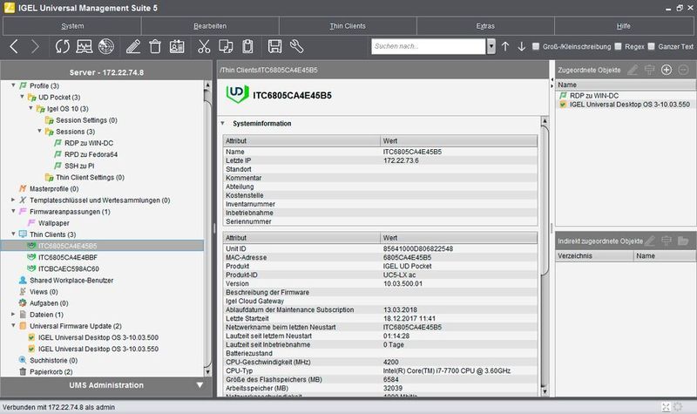Open the System menu
697x414 pixels.
tap(72, 26)
